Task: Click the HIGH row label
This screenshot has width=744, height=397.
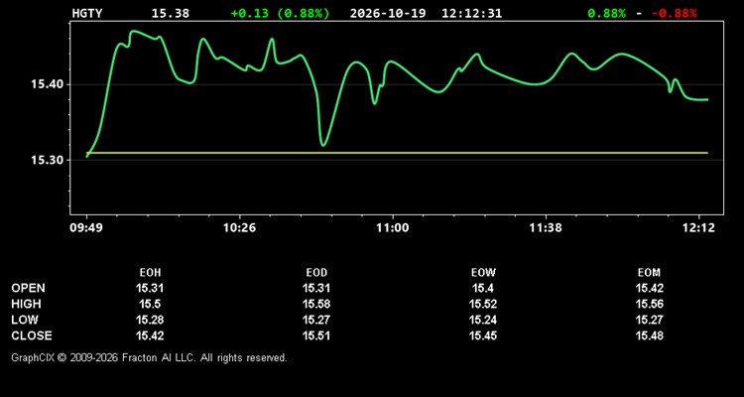Action: [26, 304]
